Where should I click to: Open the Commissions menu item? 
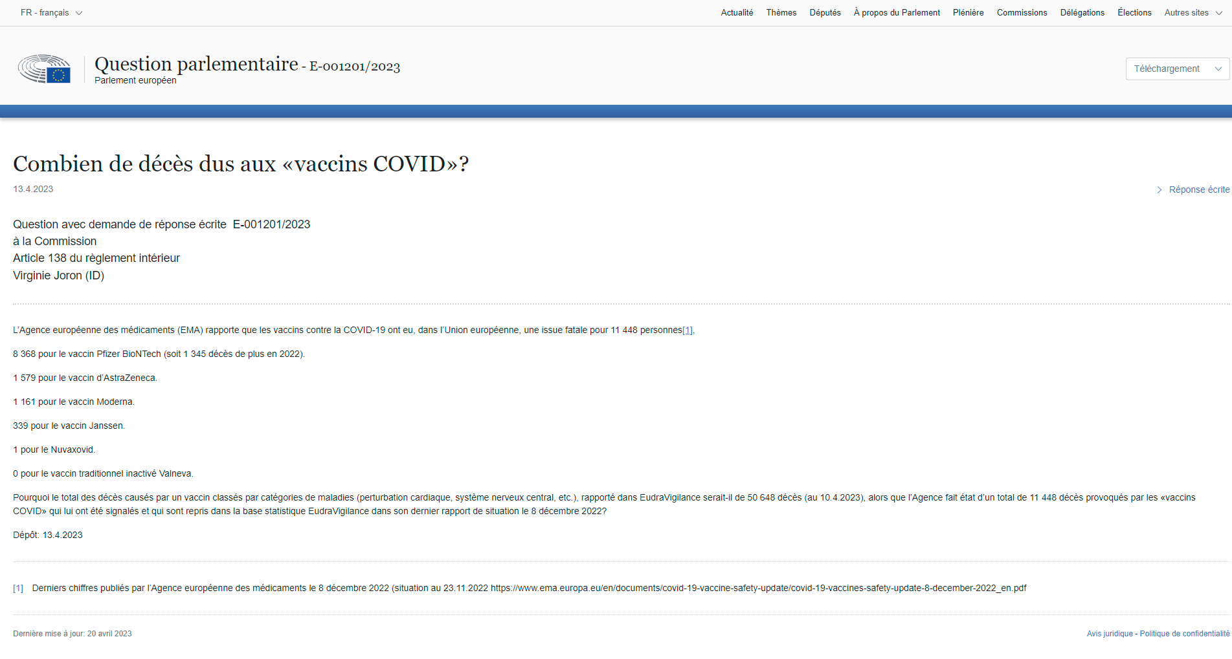(1022, 13)
